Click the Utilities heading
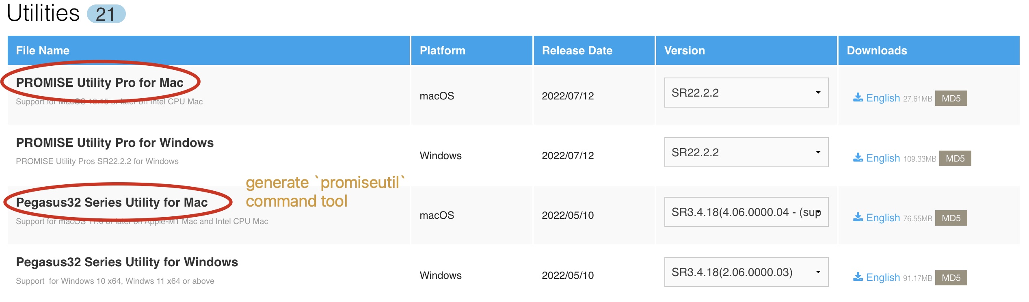The height and width of the screenshot is (302, 1029). [x=43, y=13]
